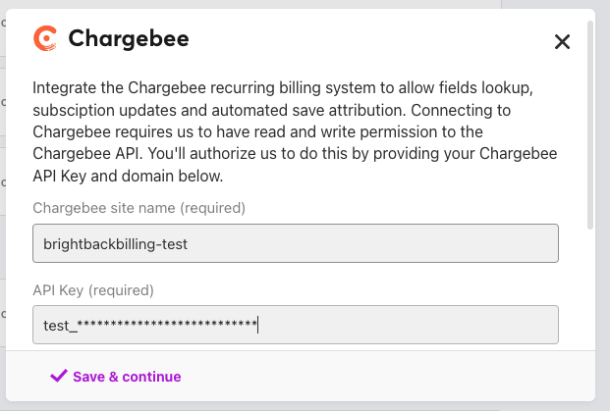Click the purple checkmark icon beside Save

(59, 376)
